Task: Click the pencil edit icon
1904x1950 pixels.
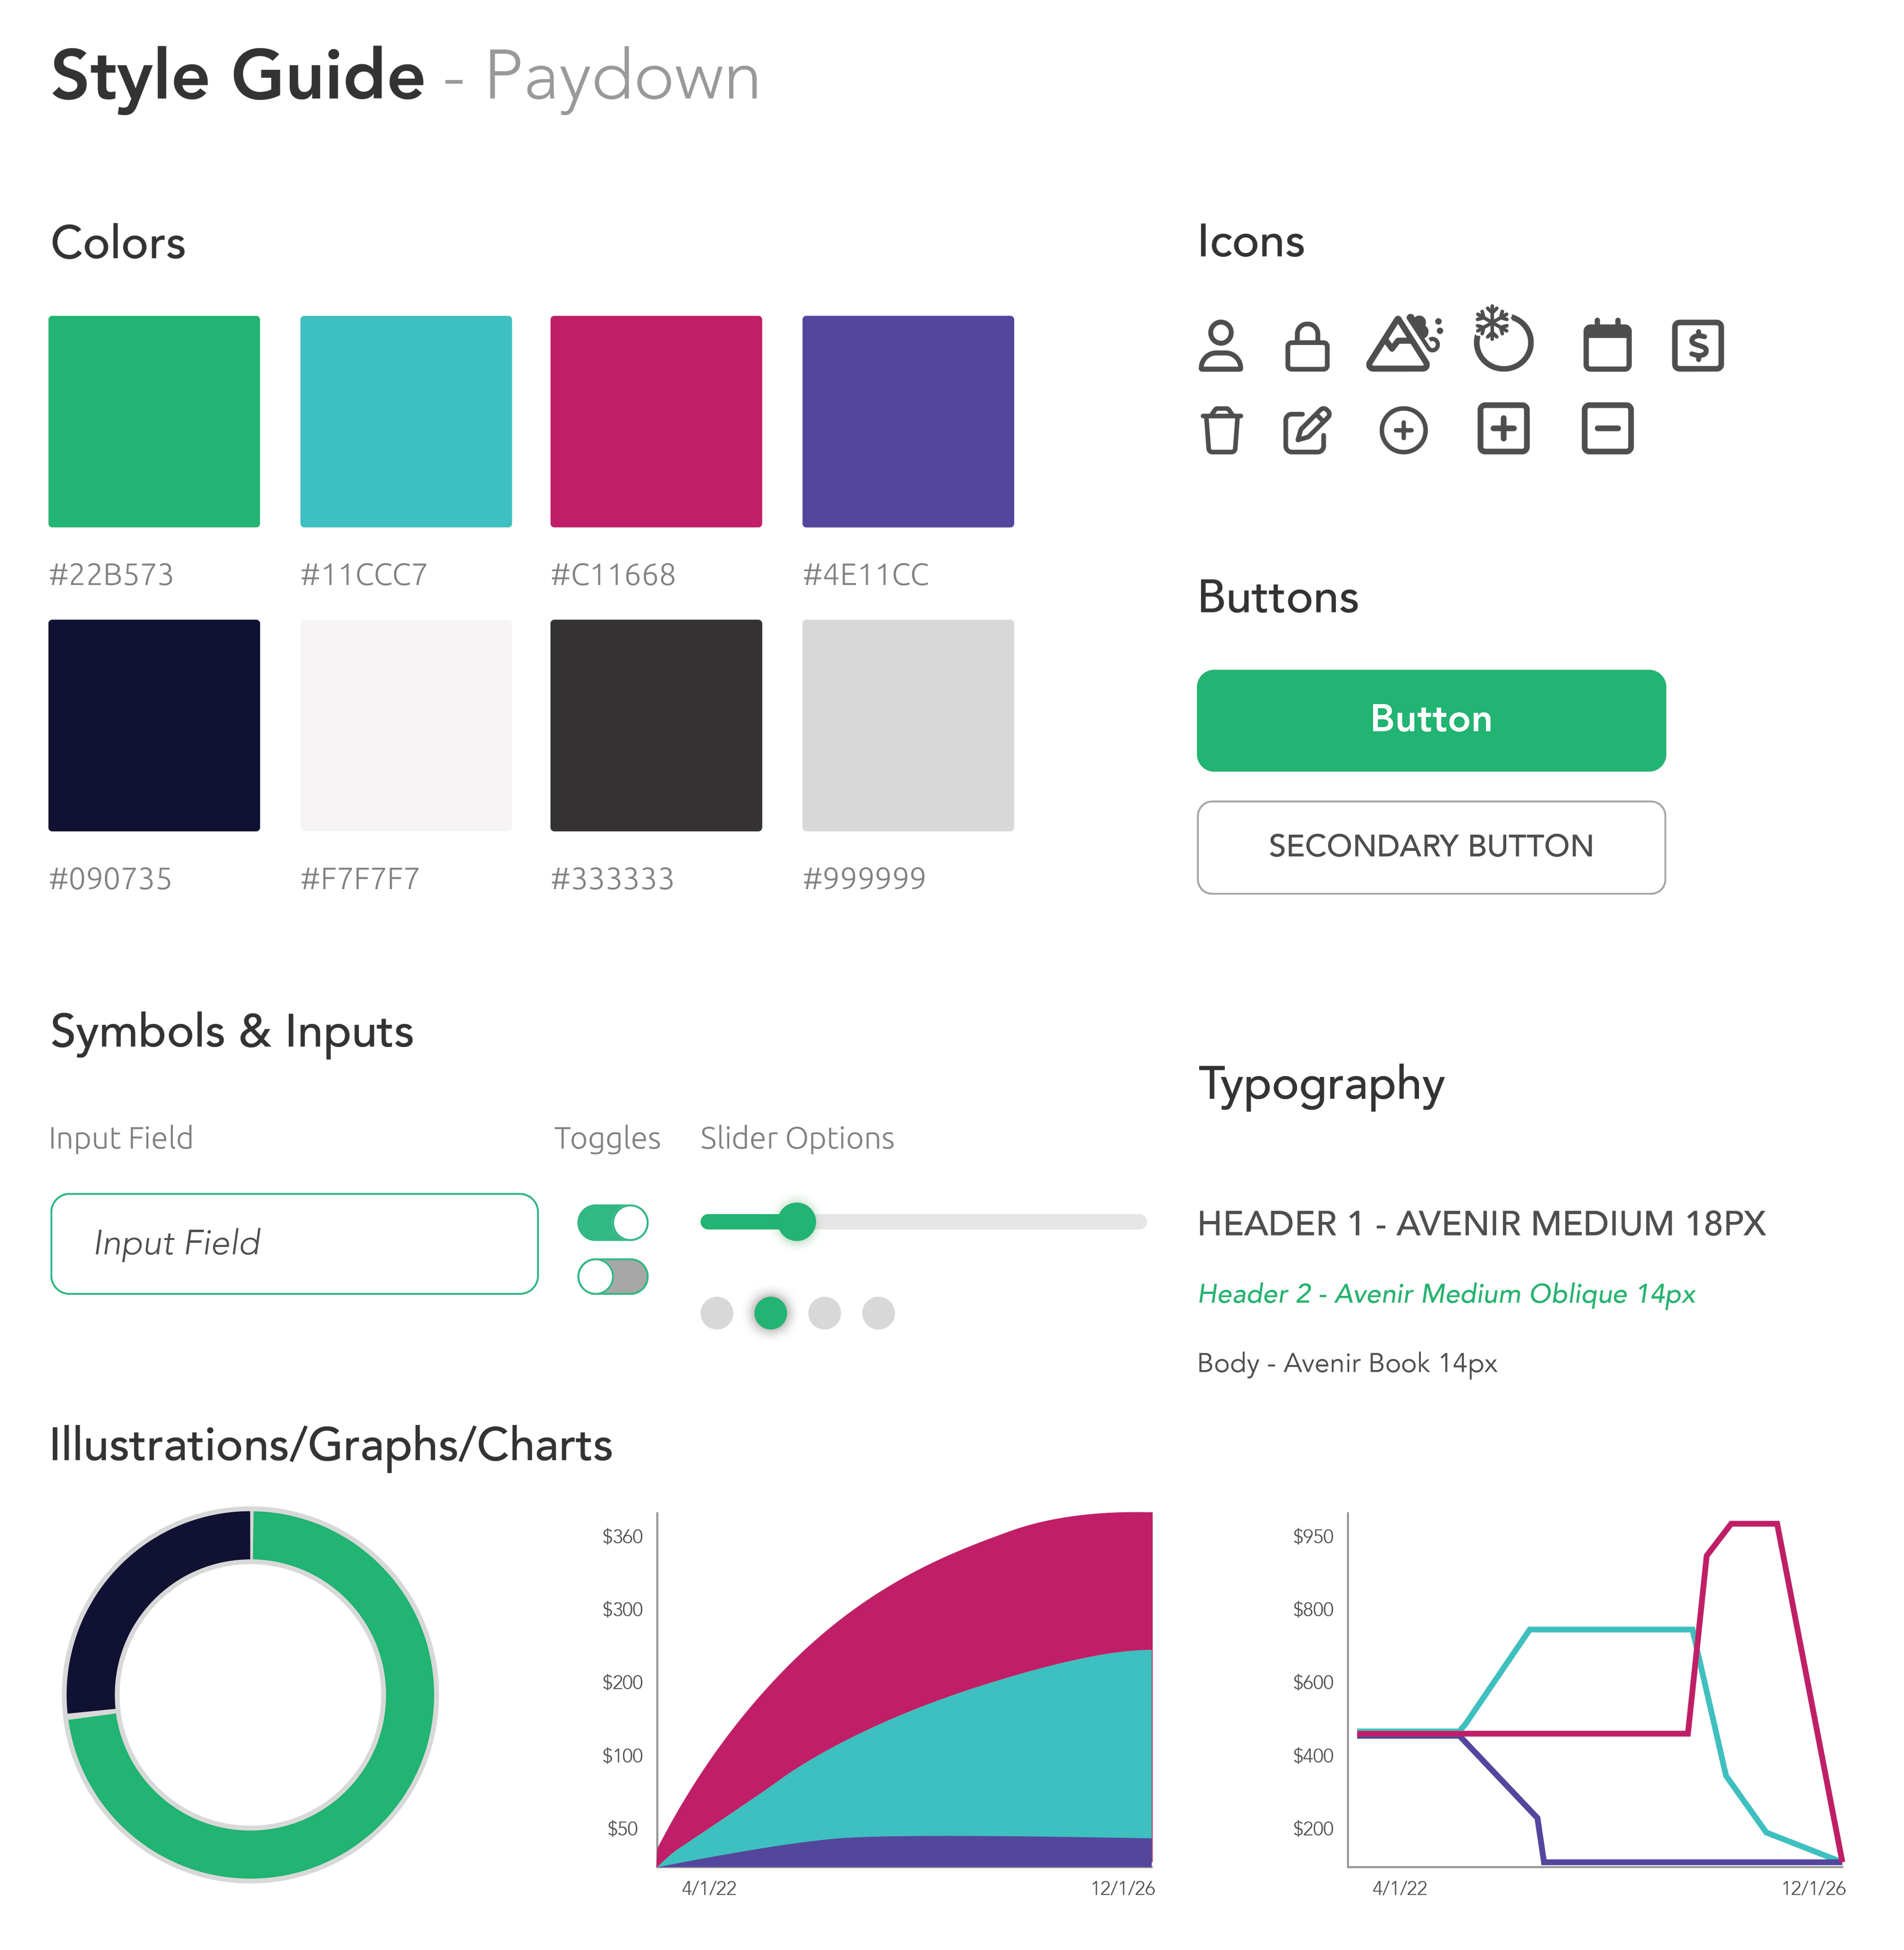Action: (1307, 430)
